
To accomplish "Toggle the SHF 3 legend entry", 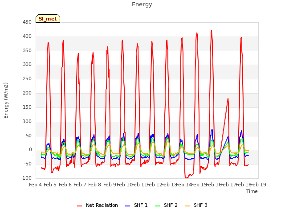I will pos(196,205).
